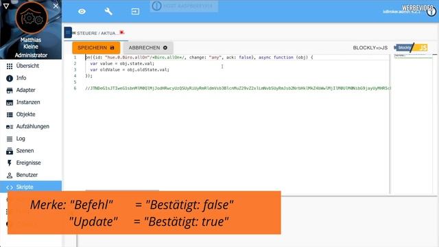Click the SPEICHERN save button

[96, 47]
